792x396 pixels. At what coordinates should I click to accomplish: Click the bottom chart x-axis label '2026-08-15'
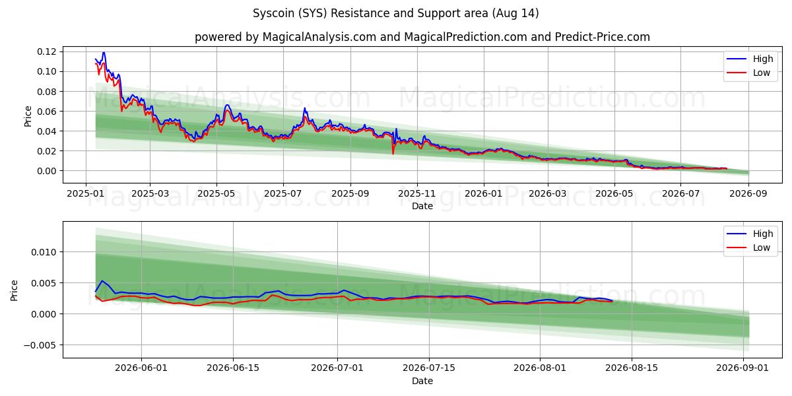click(632, 369)
